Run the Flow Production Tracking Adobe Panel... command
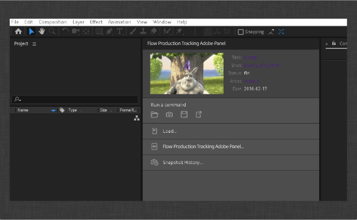 click(231, 146)
